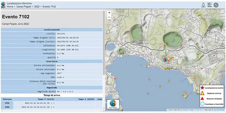Select the local origin time 15:14:34 value
The image size is (226, 113).
click(x=68, y=41)
